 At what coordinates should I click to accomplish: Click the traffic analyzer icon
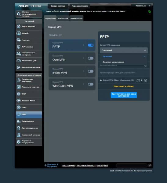pos(19,67)
